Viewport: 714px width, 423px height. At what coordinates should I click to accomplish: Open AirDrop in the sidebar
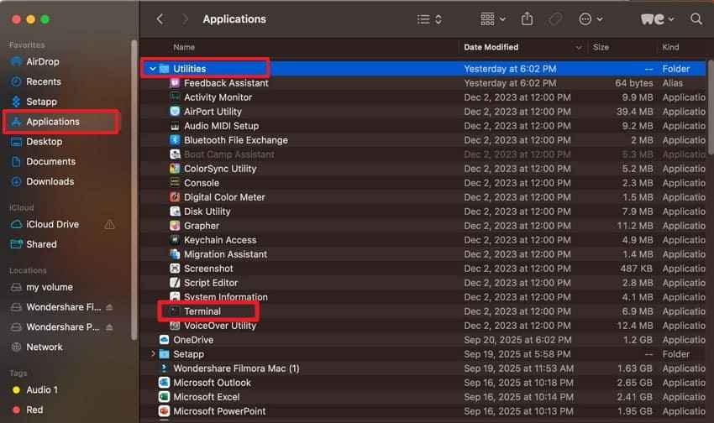pyautogui.click(x=42, y=61)
